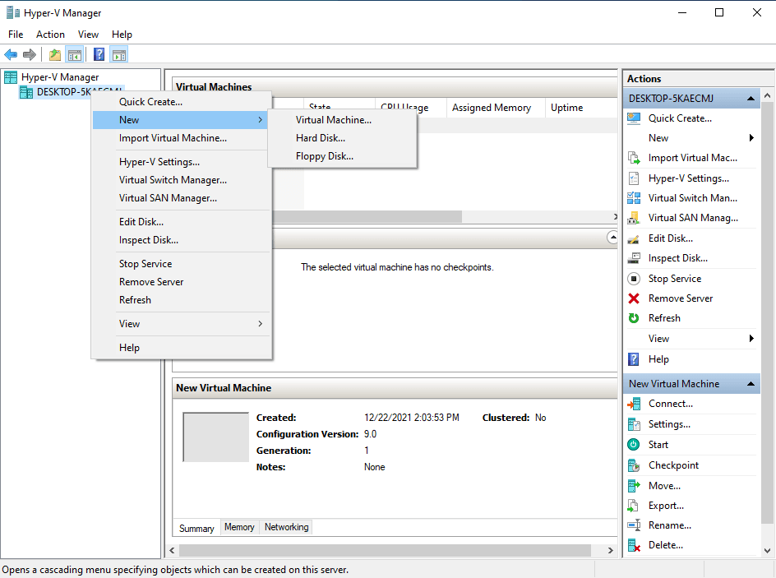Click the Back arrow toolbar icon
The width and height of the screenshot is (776, 578).
tap(11, 54)
